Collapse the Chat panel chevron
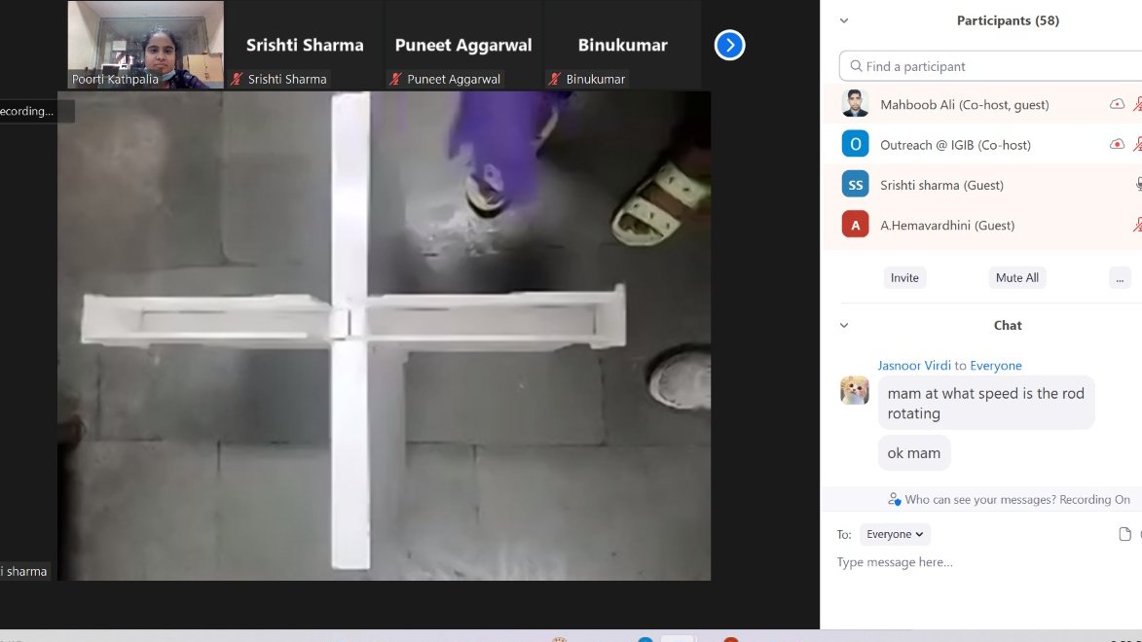The height and width of the screenshot is (642, 1142). (844, 325)
